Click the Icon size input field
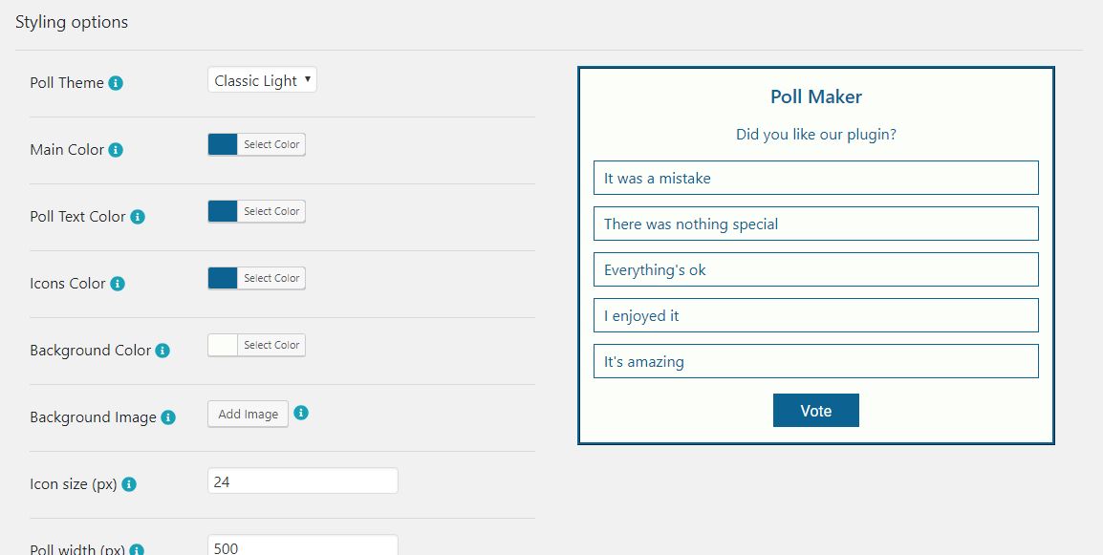Image resolution: width=1103 pixels, height=555 pixels. pyautogui.click(x=303, y=481)
